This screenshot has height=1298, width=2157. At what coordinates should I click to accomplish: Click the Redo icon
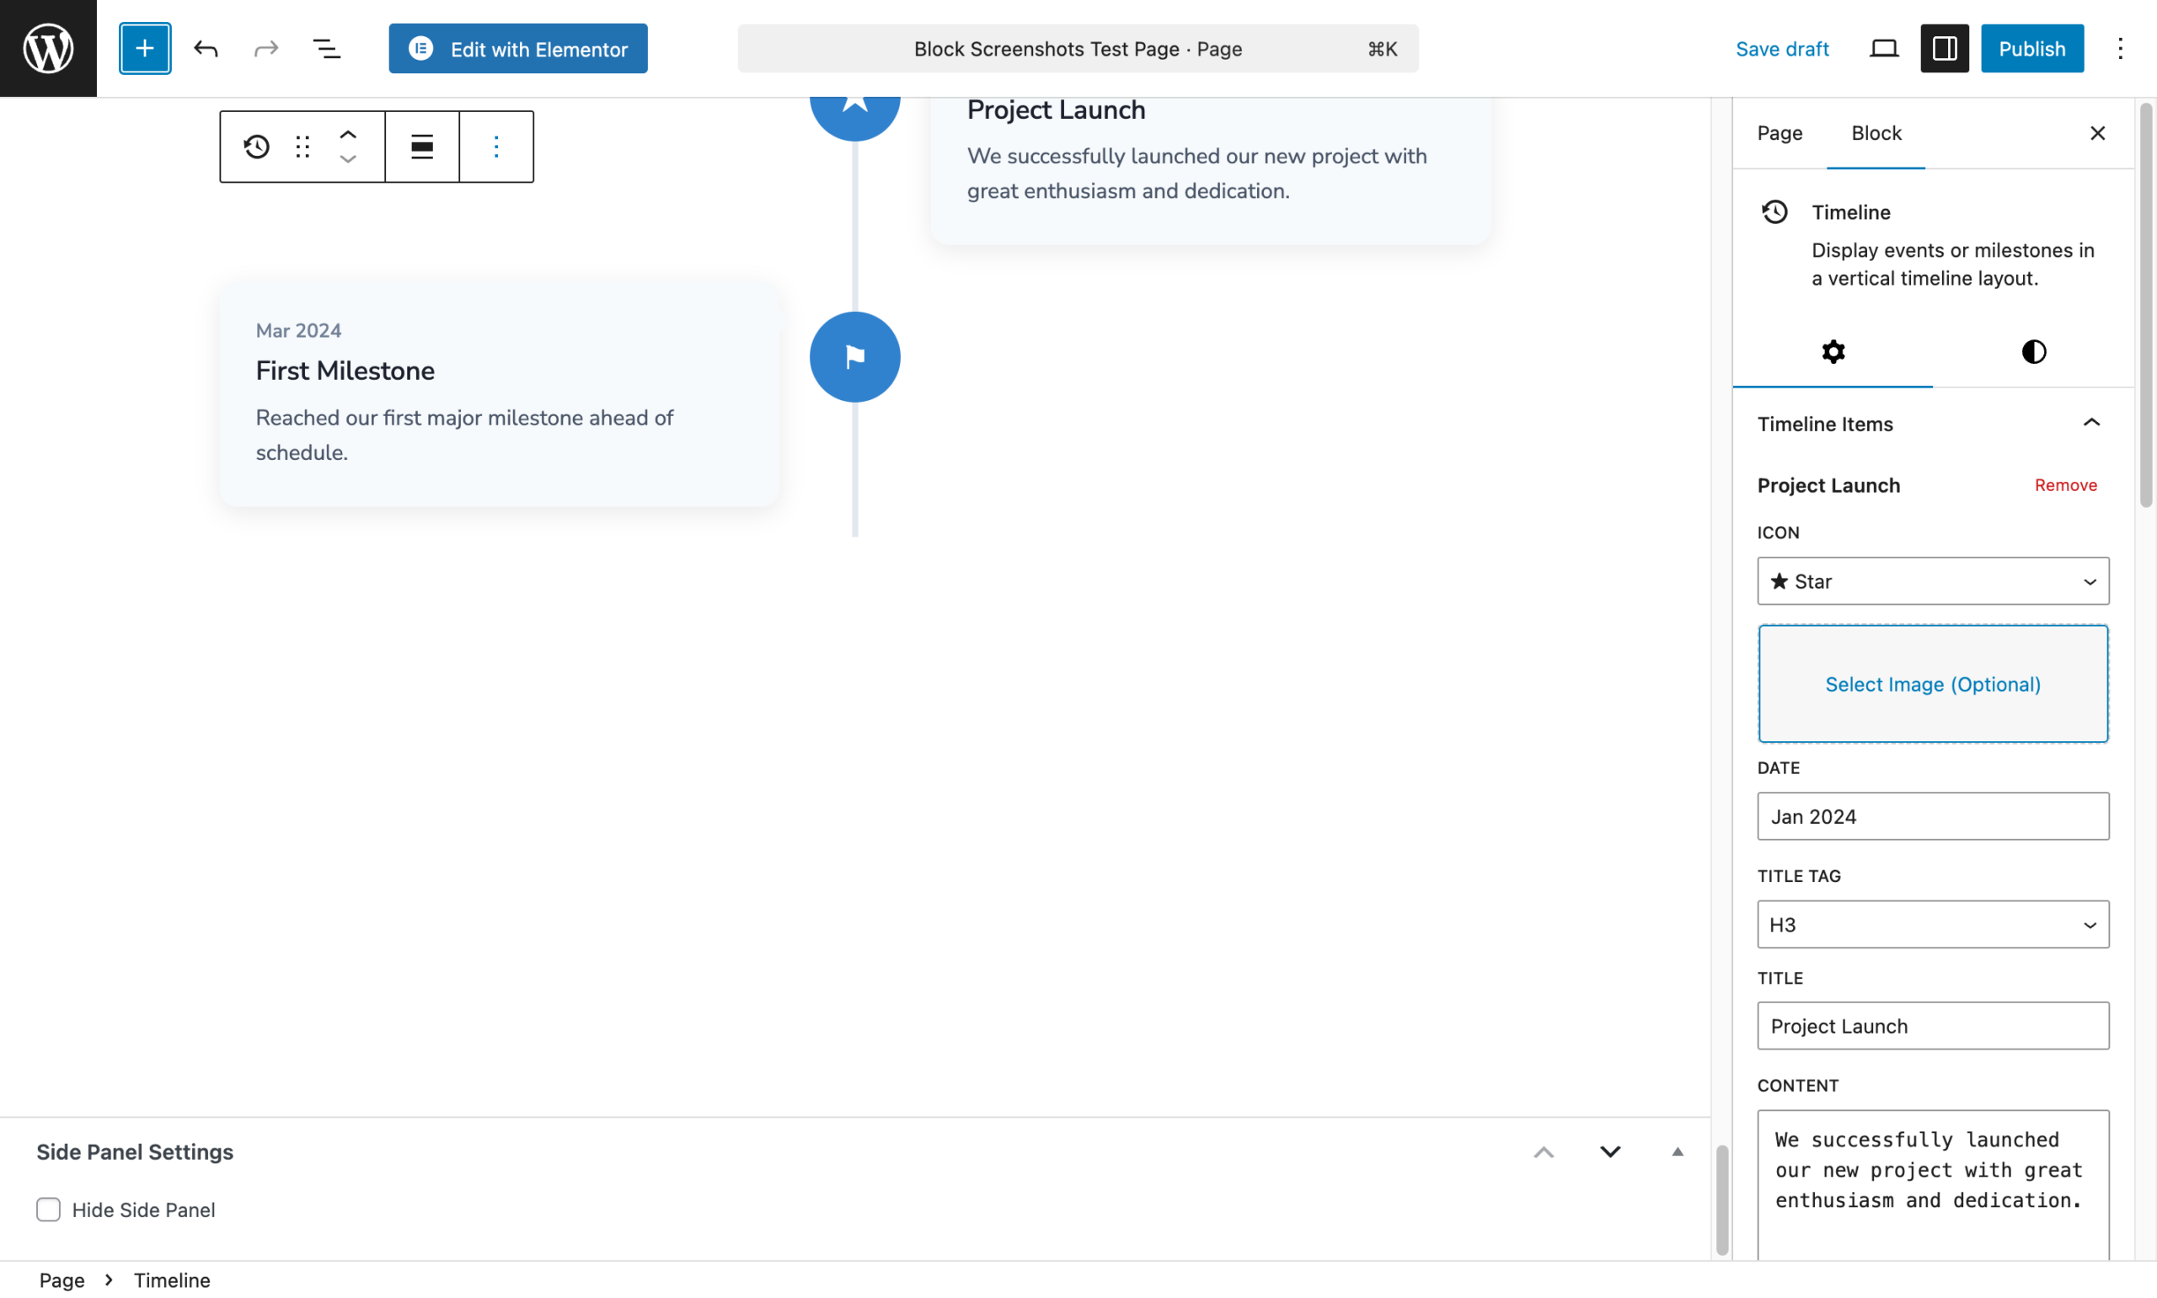[266, 48]
